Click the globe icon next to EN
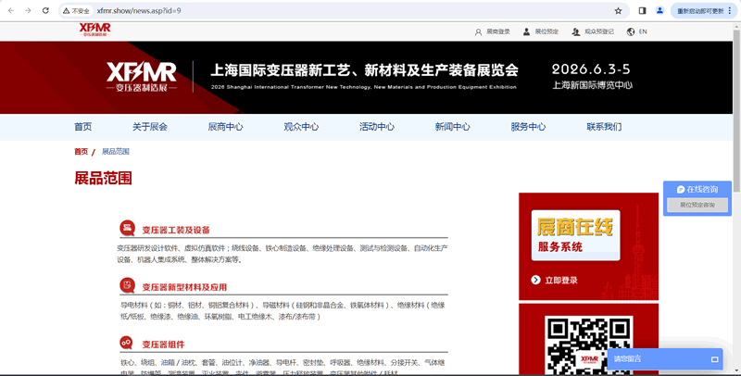Screen dimensions: 741x376 tap(631, 31)
